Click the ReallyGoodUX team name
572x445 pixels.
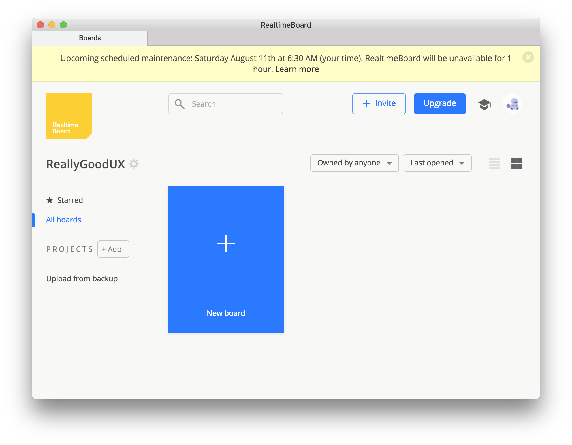coord(86,164)
